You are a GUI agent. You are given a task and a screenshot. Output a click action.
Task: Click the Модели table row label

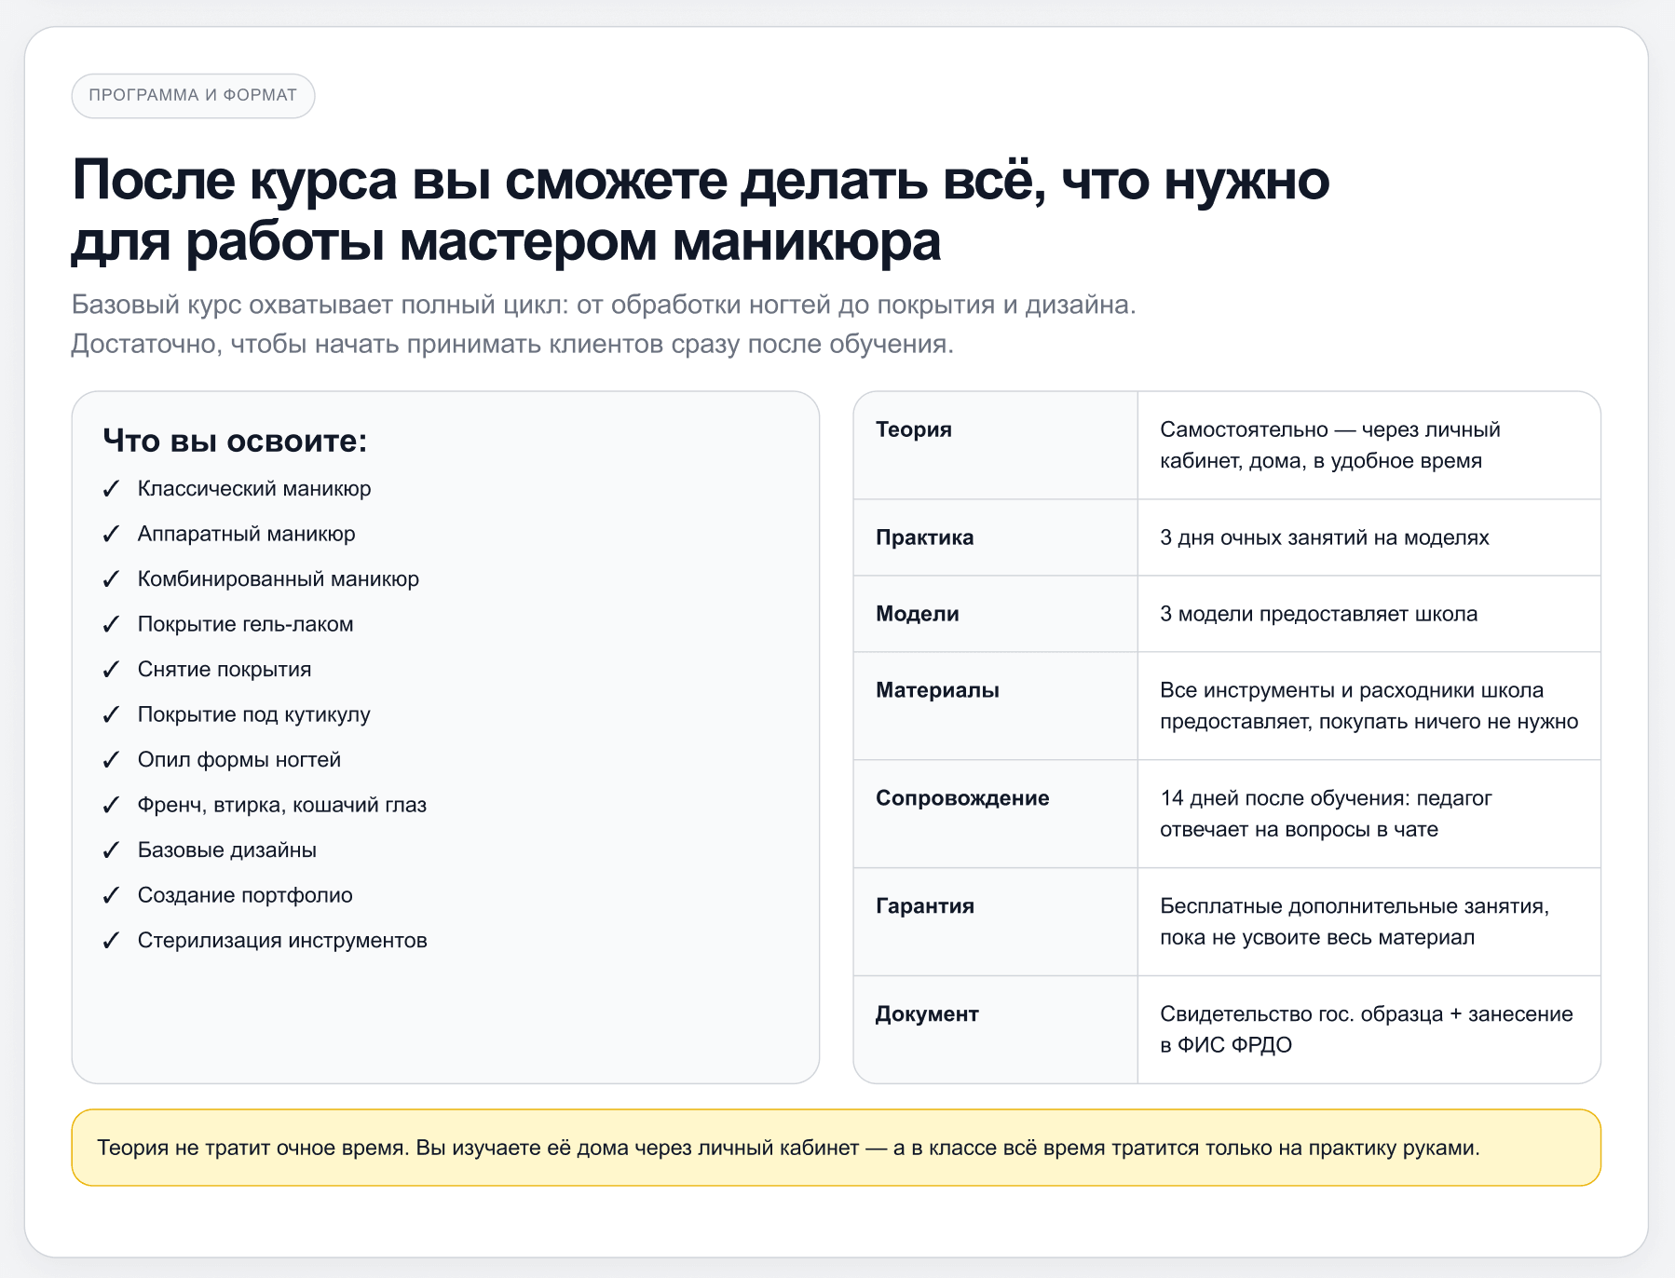click(x=918, y=614)
